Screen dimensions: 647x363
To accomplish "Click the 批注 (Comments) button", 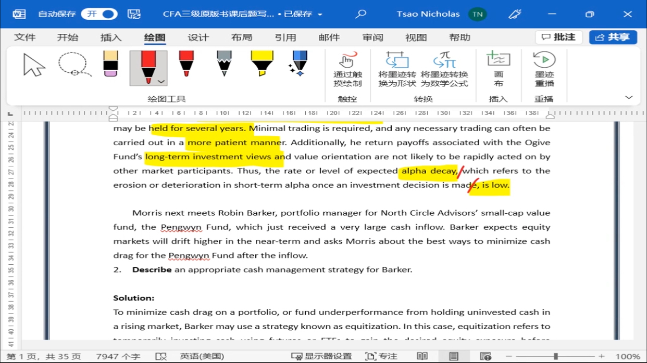I will 559,37.
